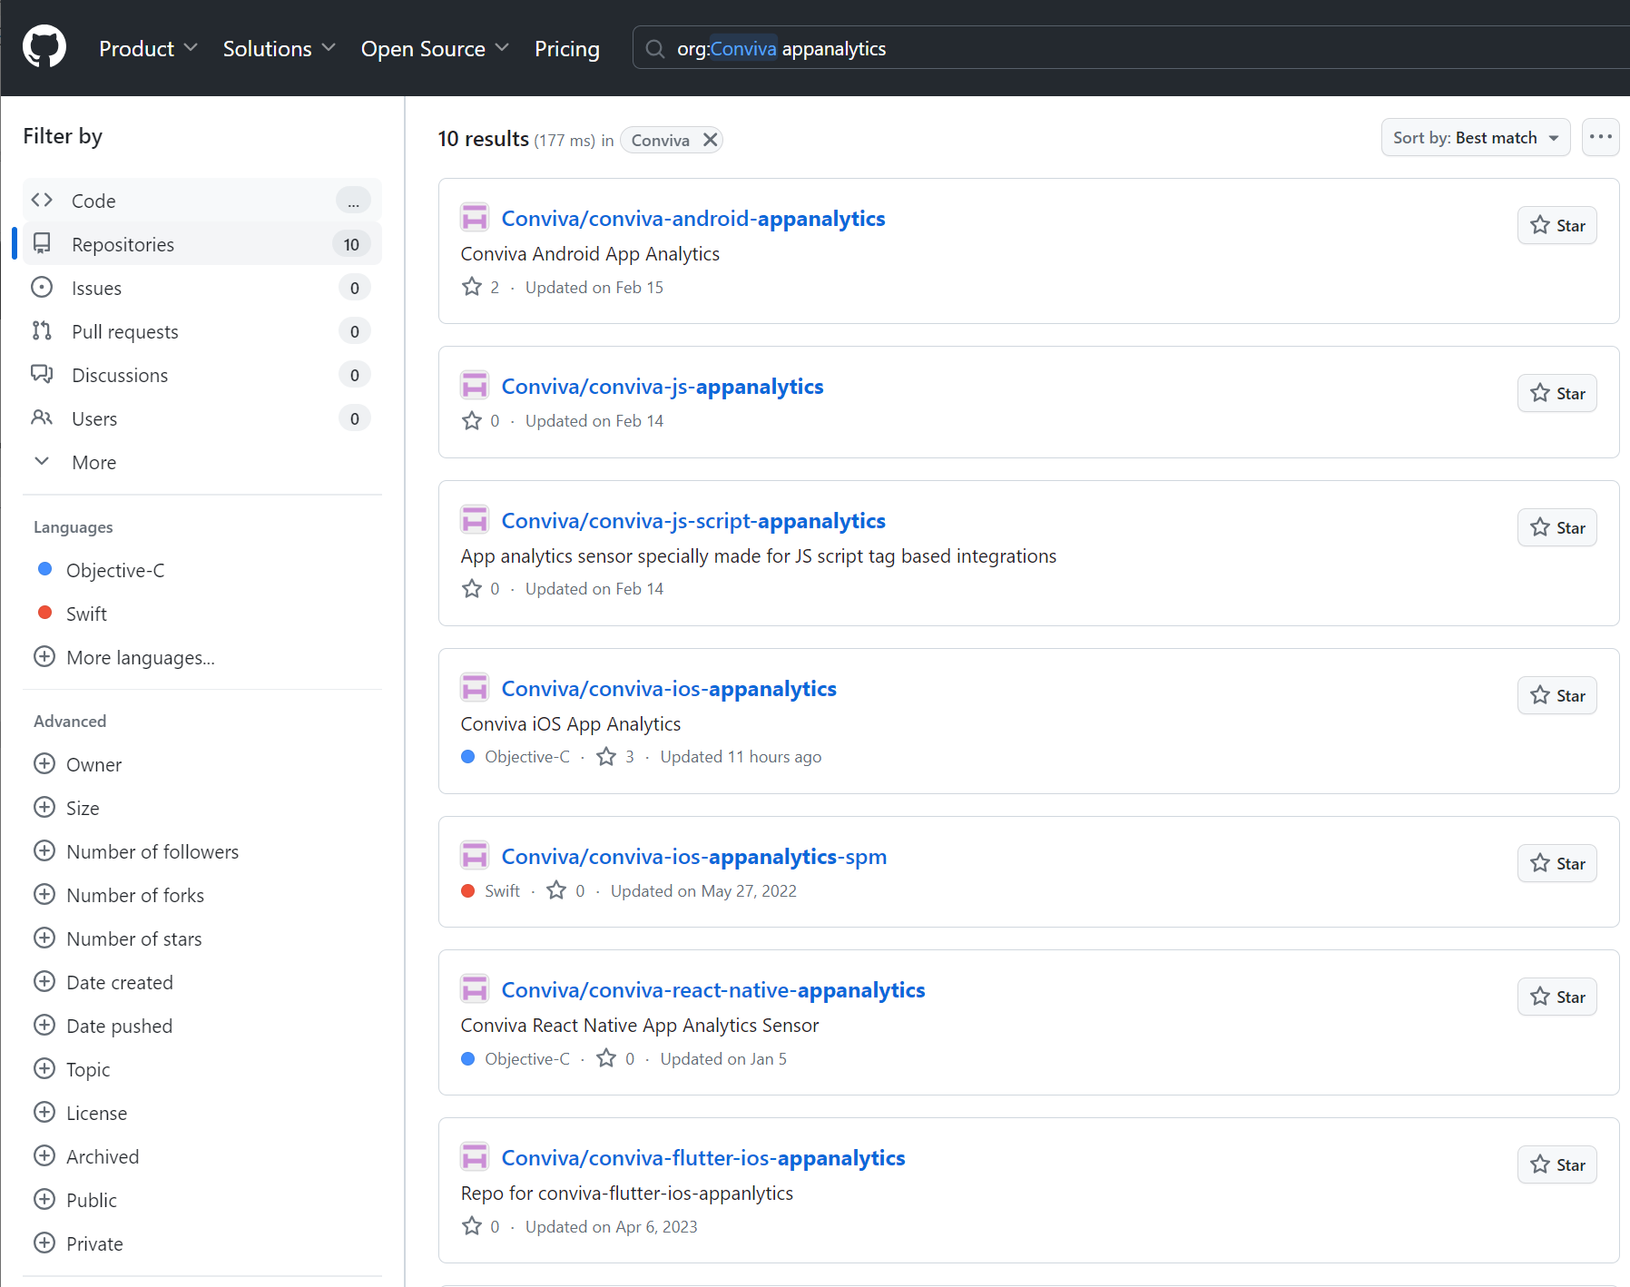Open Conviva/conviva-flutter-ios-appanalytics repository link

703,1158
